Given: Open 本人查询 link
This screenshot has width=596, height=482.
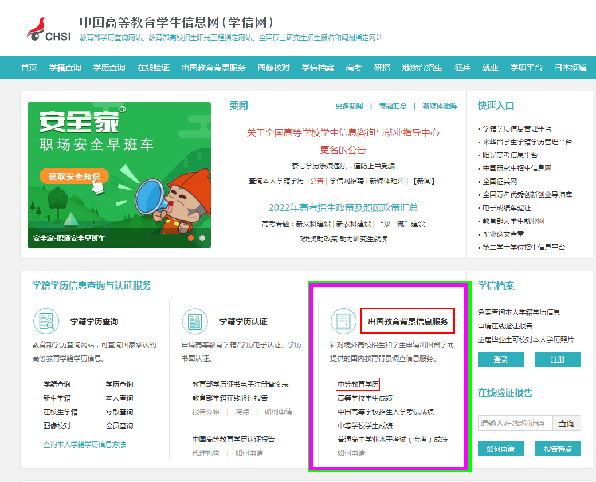Looking at the screenshot, I should click(x=119, y=398).
